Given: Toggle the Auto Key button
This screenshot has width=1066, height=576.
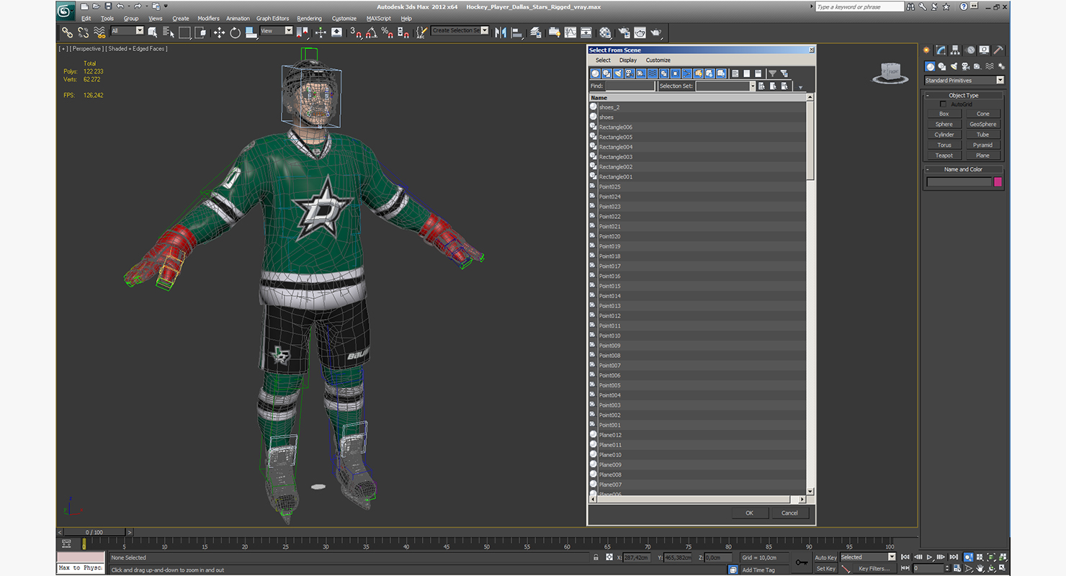Looking at the screenshot, I should tap(826, 557).
